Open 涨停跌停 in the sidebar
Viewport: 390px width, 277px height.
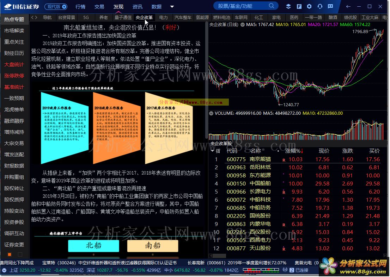(14, 76)
